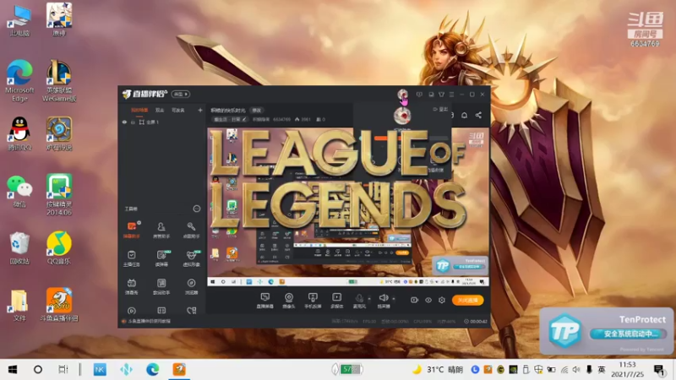676x380 pixels.
Task: Open the room manager assistant tool
Action: point(161,230)
